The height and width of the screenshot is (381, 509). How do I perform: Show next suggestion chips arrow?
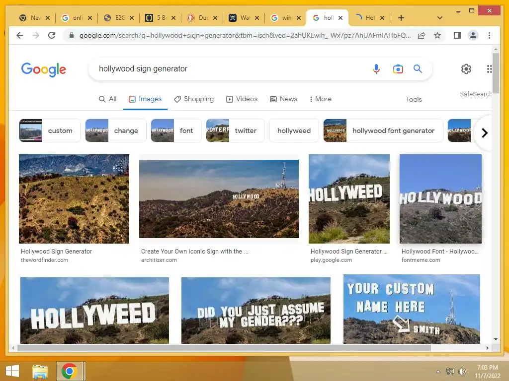click(x=484, y=133)
